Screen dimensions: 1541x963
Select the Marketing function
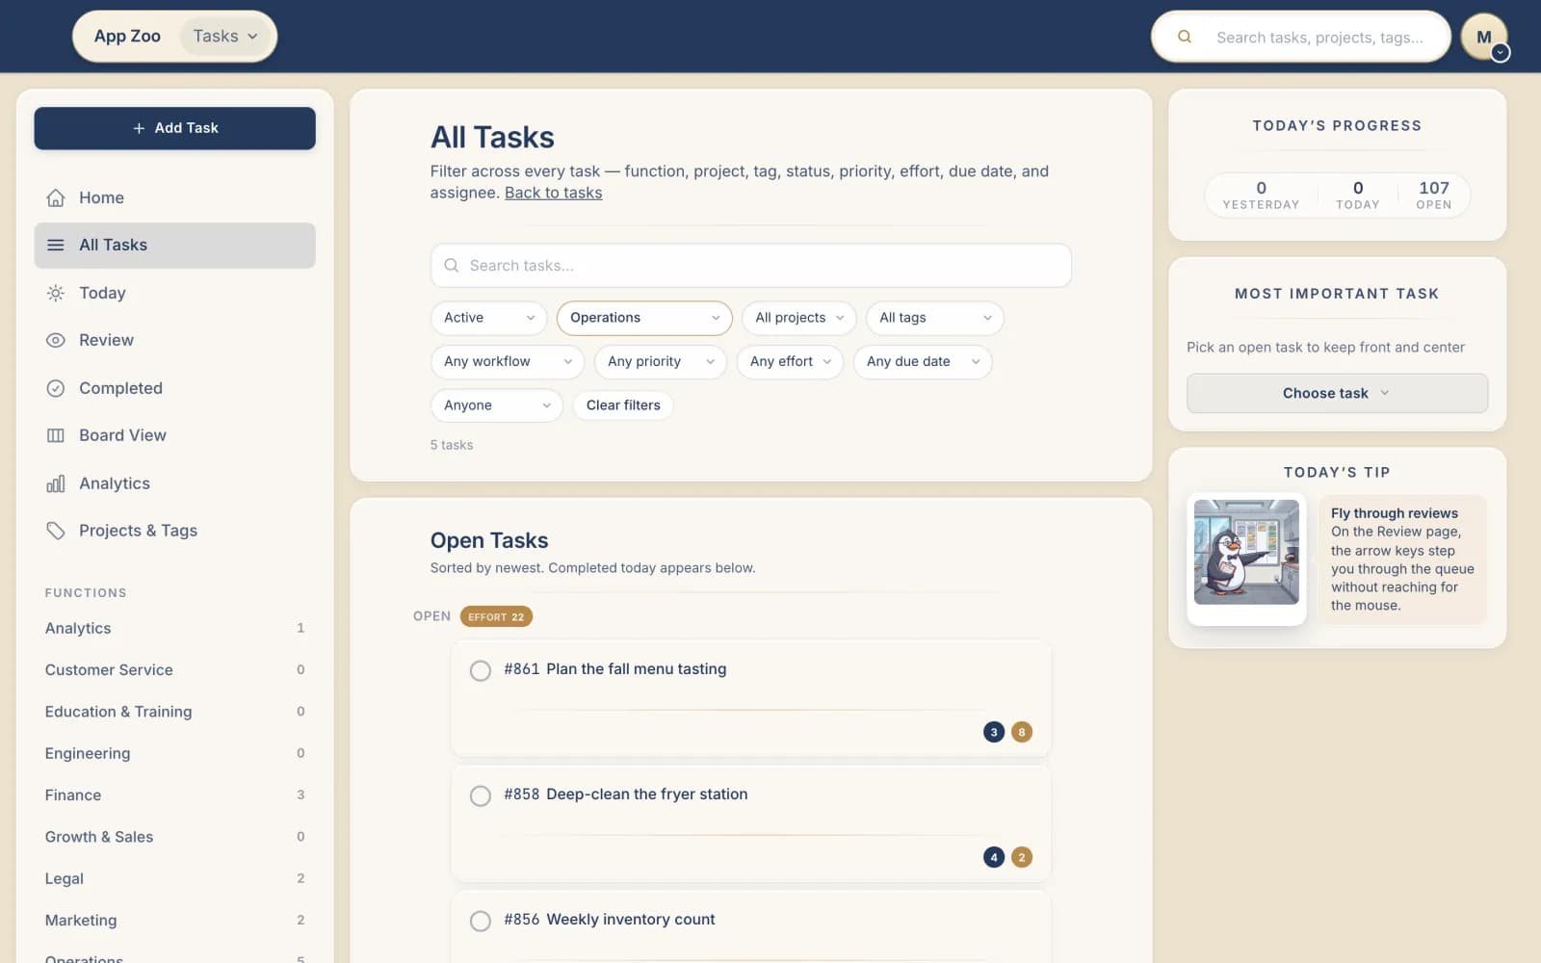coord(174,921)
